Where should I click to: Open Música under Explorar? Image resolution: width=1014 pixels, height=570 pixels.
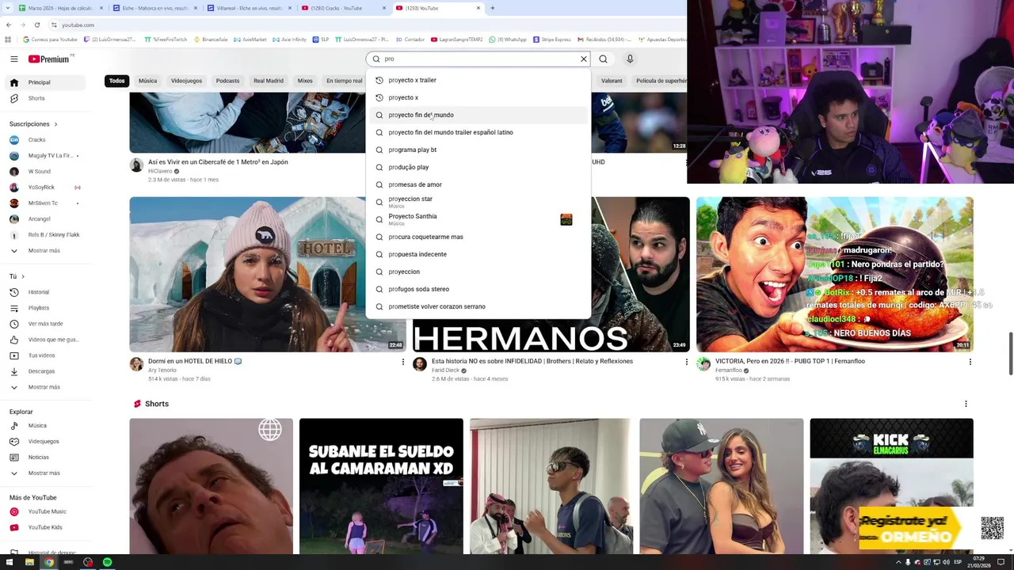click(44, 426)
